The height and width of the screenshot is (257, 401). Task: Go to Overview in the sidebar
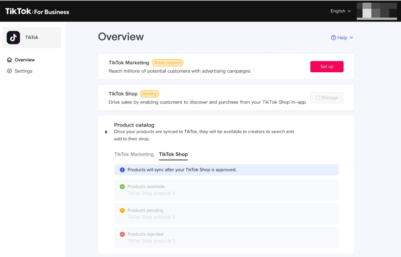coord(24,60)
